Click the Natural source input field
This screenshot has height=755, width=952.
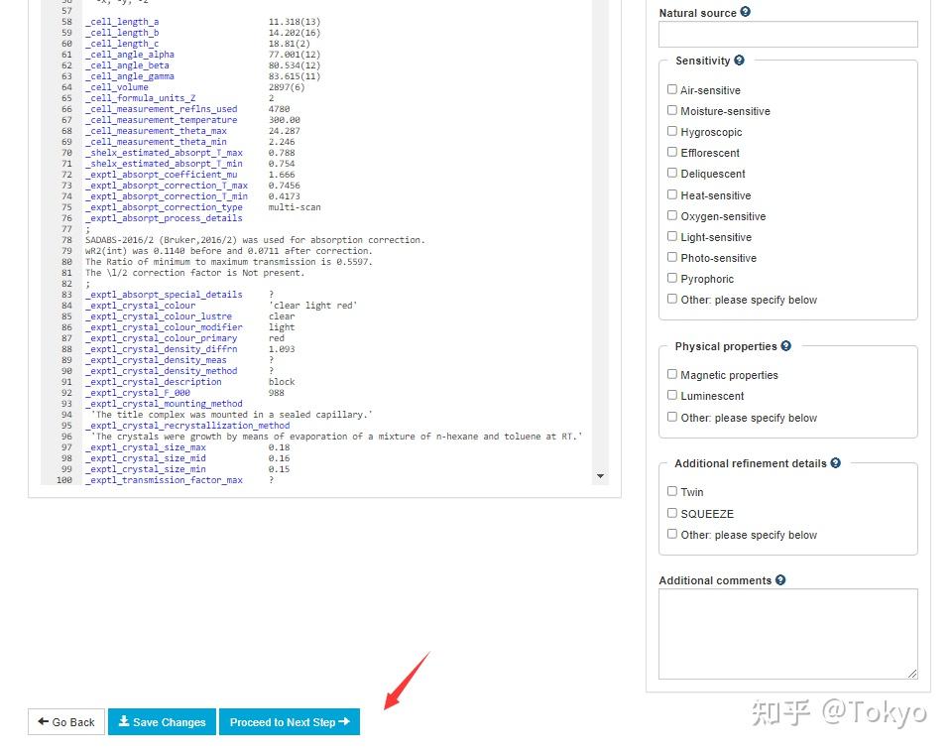pyautogui.click(x=788, y=35)
